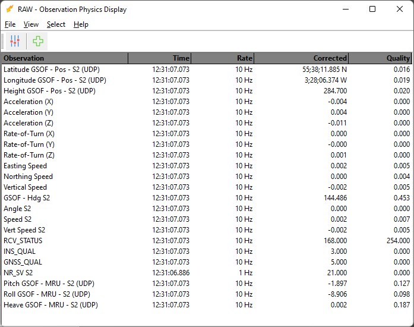
Task: Click the Corrected column header
Action: 301,58
